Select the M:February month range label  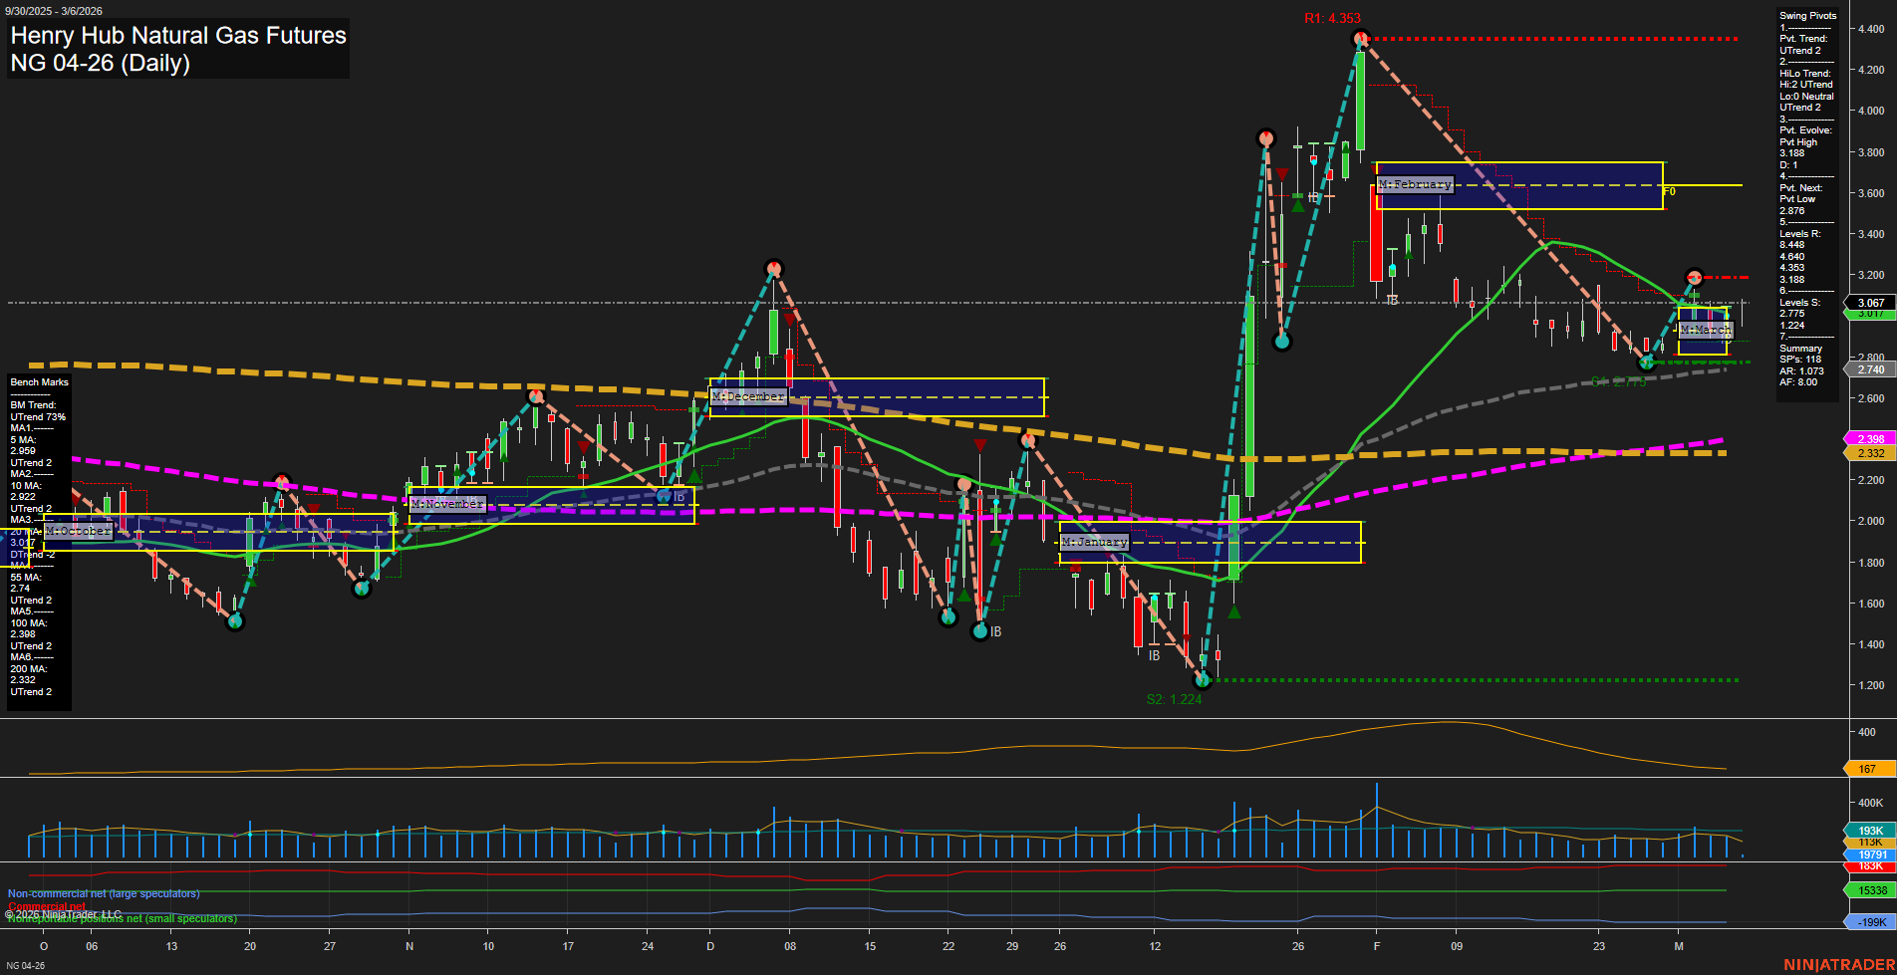tap(1415, 184)
